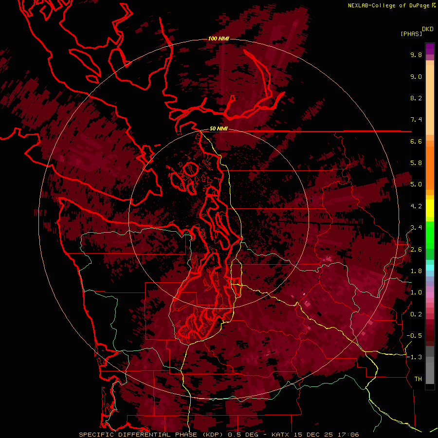Click the 15 DEC 25 date text
The image size is (438, 438).
[x=313, y=435]
